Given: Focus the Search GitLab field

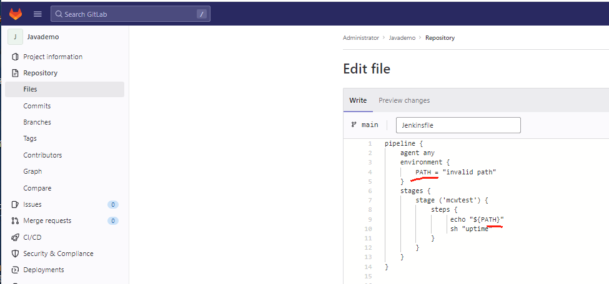Looking at the screenshot, I should pos(131,14).
